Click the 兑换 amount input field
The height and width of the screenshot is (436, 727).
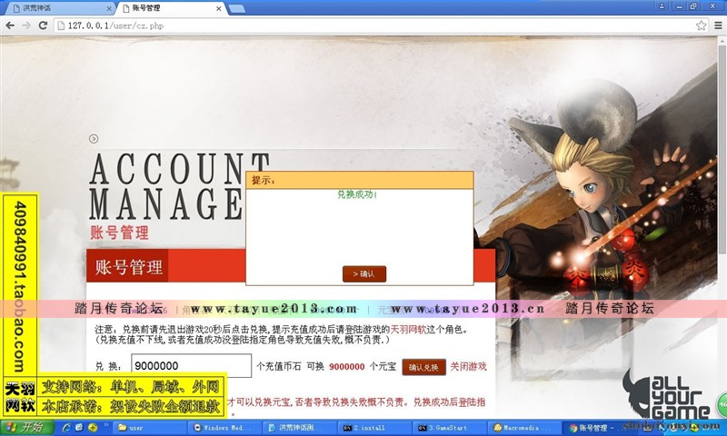pos(190,366)
